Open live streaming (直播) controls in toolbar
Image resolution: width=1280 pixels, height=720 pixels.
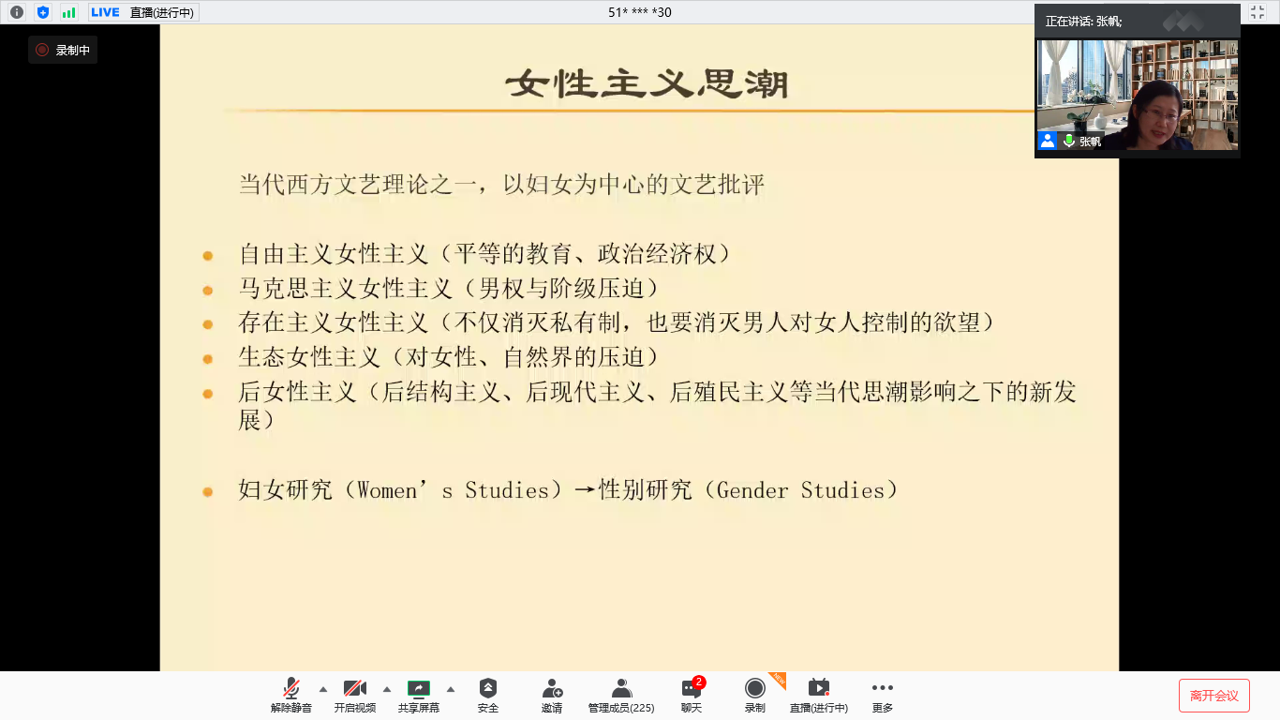pos(818,695)
